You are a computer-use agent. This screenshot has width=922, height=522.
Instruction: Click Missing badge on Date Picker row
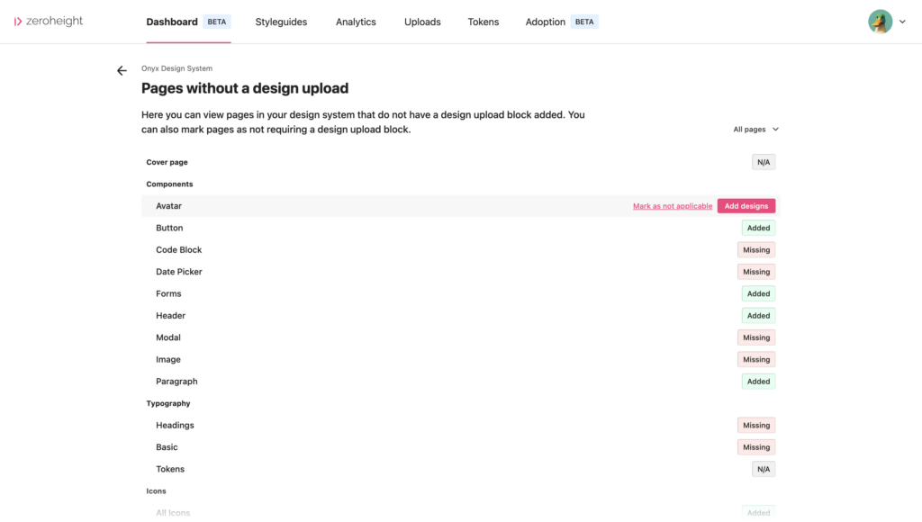pyautogui.click(x=756, y=272)
